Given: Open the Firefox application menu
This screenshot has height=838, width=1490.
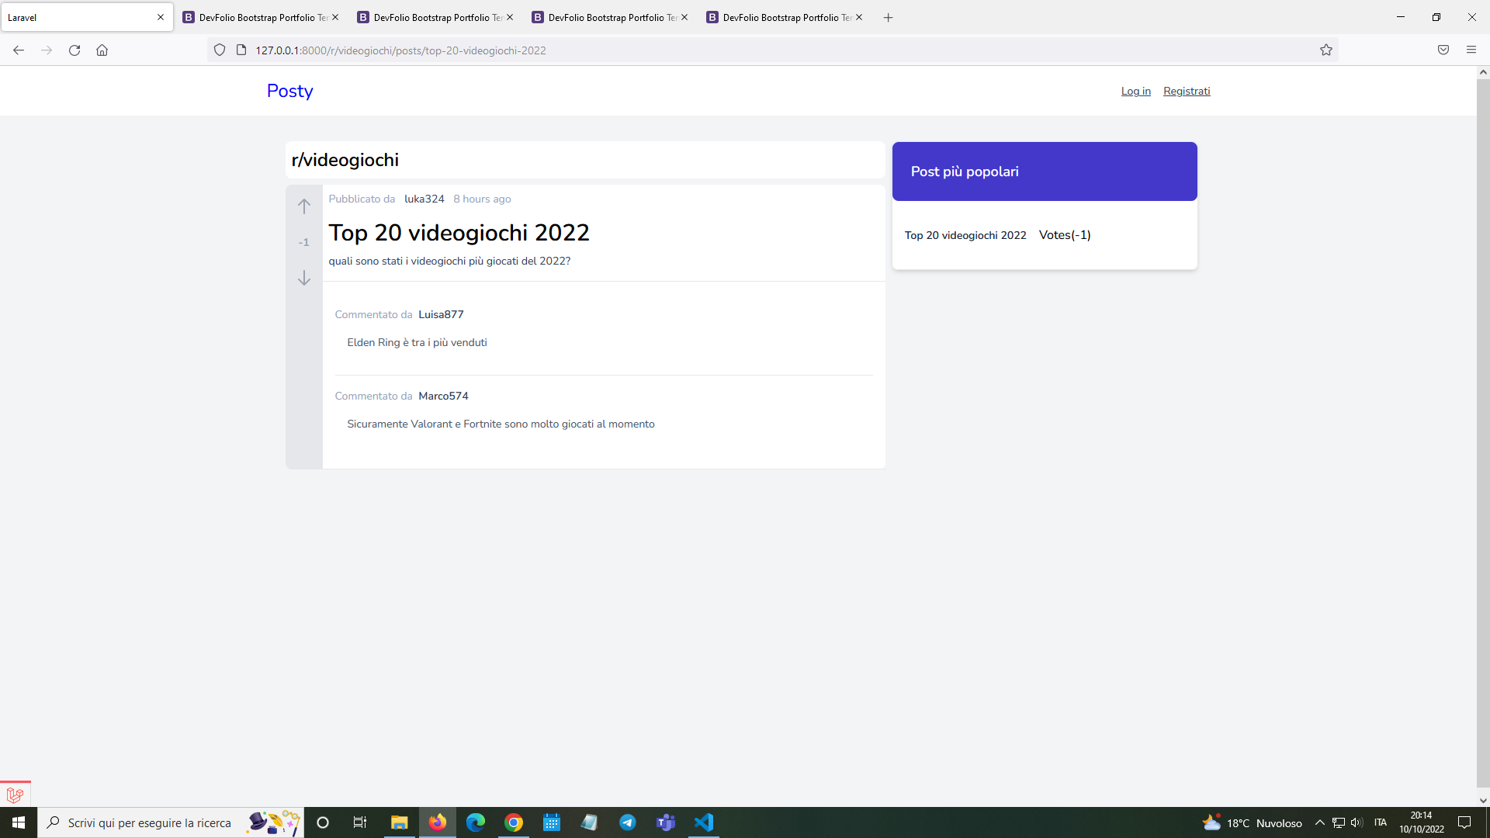Looking at the screenshot, I should point(1471,50).
